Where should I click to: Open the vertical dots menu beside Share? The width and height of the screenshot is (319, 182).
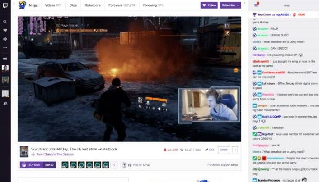click(x=235, y=150)
